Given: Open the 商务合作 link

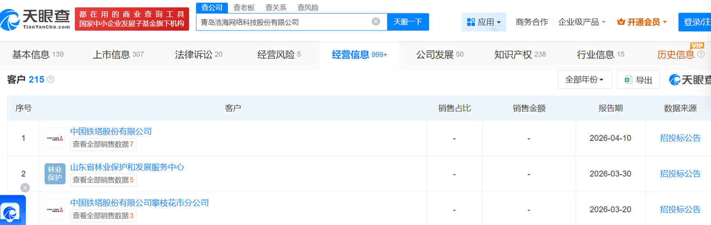Looking at the screenshot, I should click(532, 22).
